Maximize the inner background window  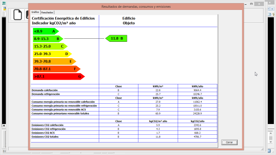pyautogui.click(x=251, y=4)
